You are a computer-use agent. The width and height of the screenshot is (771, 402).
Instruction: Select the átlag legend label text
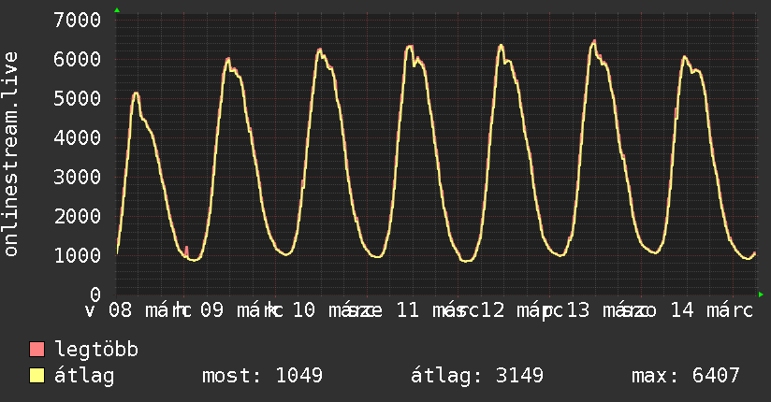point(85,377)
